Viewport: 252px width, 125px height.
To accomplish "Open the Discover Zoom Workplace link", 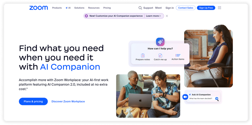I will [68, 102].
